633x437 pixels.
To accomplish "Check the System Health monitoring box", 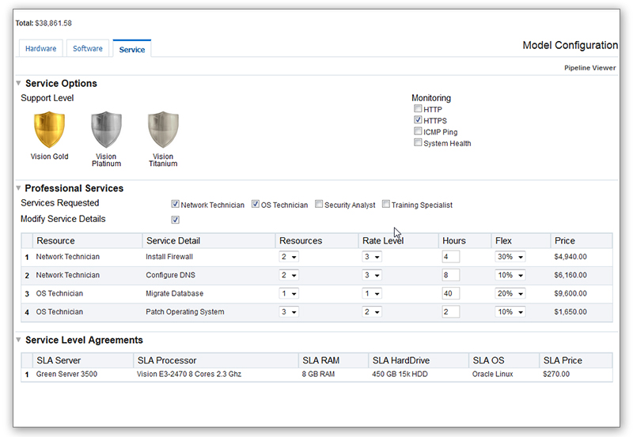I will tap(418, 143).
